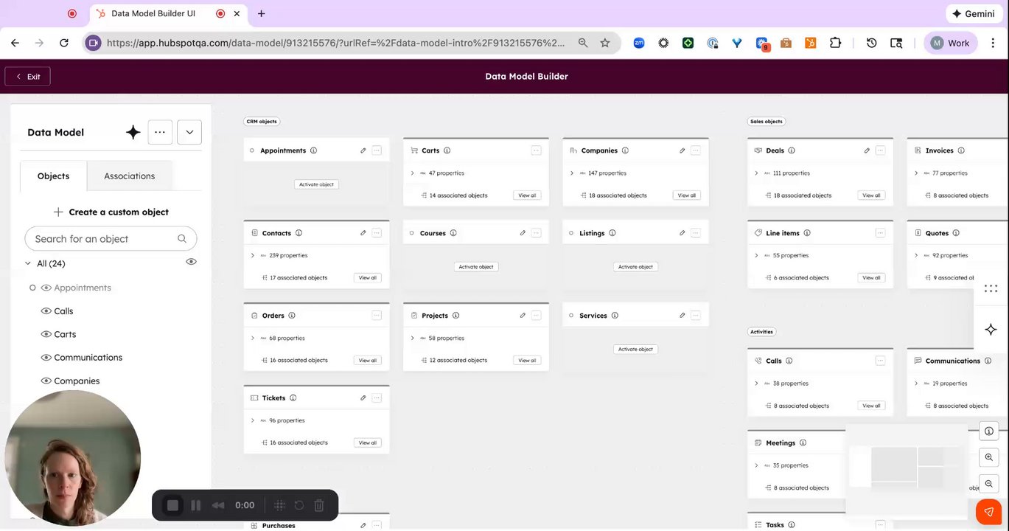
Task: Open a new browser tab
Action: click(261, 14)
